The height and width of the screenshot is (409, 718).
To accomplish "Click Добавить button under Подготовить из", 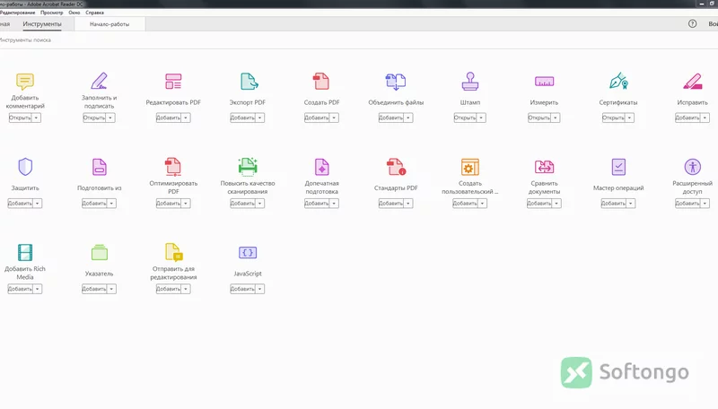I will pyautogui.click(x=94, y=204).
